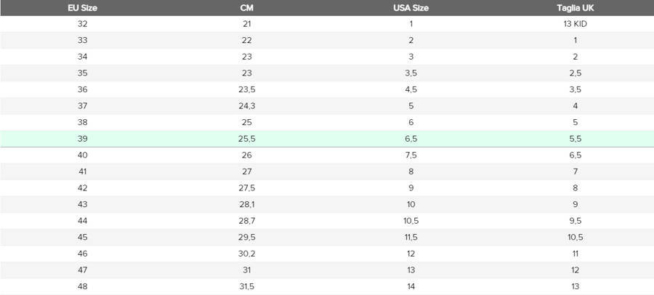Select EU size 36 cell
This screenshot has height=295, width=654.
coord(82,89)
